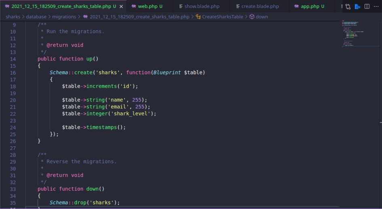This screenshot has height=209, width=382.
Task: Open changes with the git compare icon
Action: click(x=348, y=6)
